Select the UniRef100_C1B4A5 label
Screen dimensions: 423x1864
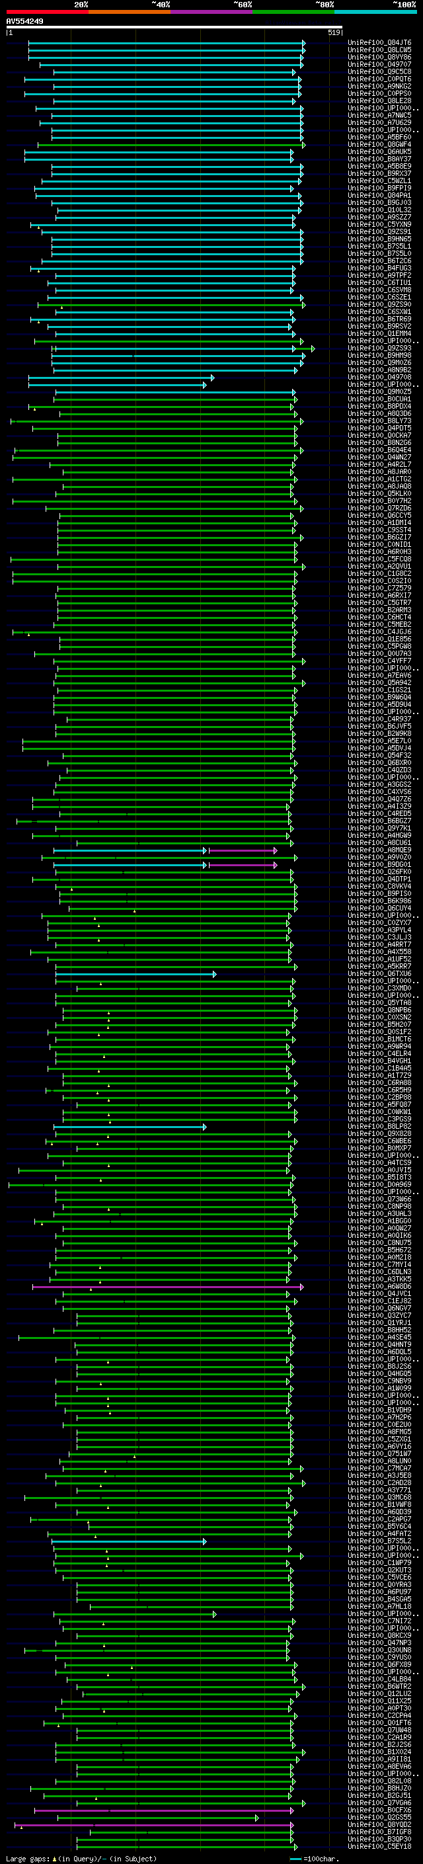click(x=379, y=1068)
